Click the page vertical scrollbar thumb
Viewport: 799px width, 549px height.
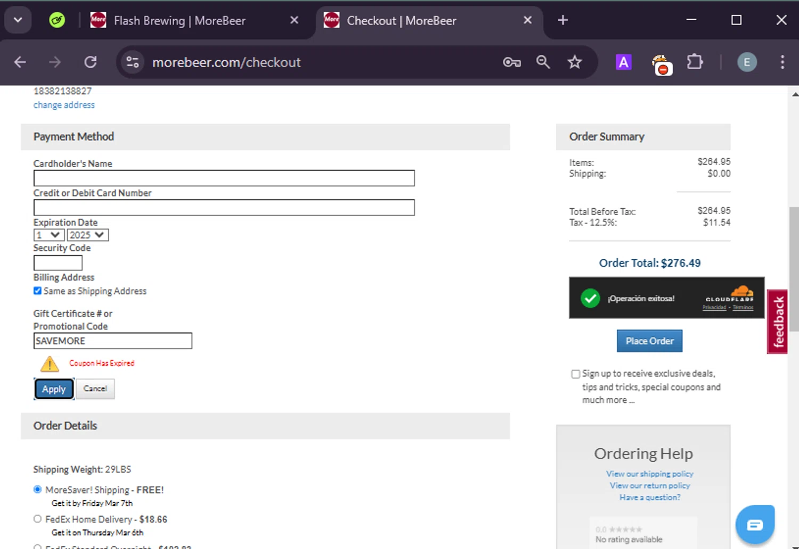pyautogui.click(x=794, y=269)
